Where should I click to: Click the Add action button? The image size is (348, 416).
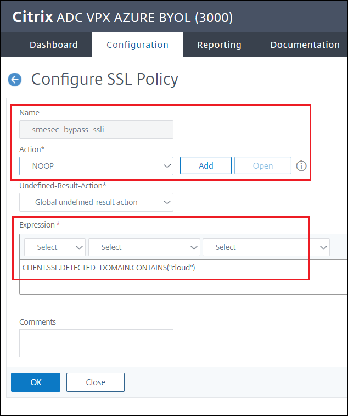tap(206, 165)
